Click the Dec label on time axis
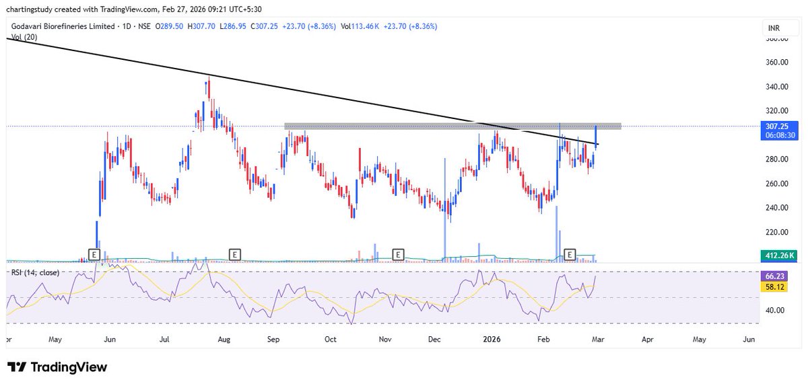The height and width of the screenshot is (386, 808). click(434, 340)
